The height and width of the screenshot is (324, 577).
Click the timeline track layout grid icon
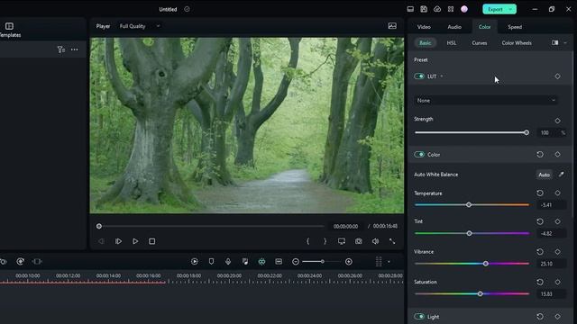[x=379, y=262]
